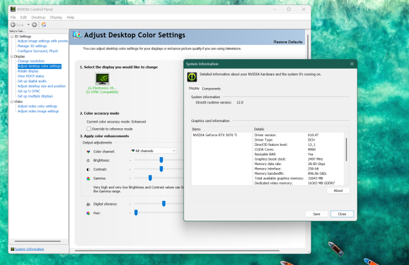The image size is (409, 265).
Task: Open the Desktop menu
Action: point(39,17)
